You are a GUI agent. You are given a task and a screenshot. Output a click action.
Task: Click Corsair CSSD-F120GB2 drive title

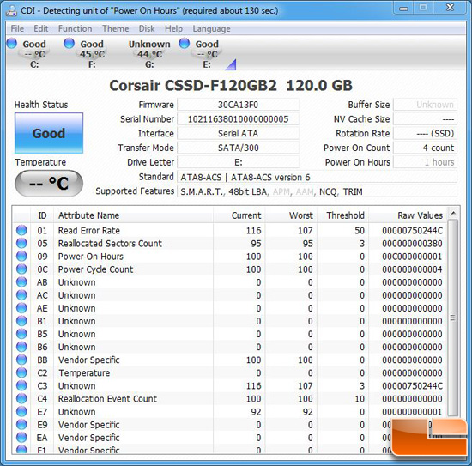(x=231, y=85)
